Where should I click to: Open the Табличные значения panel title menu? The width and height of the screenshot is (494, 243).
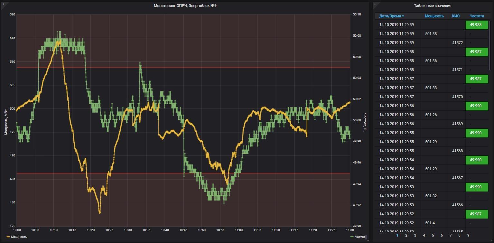[432, 6]
